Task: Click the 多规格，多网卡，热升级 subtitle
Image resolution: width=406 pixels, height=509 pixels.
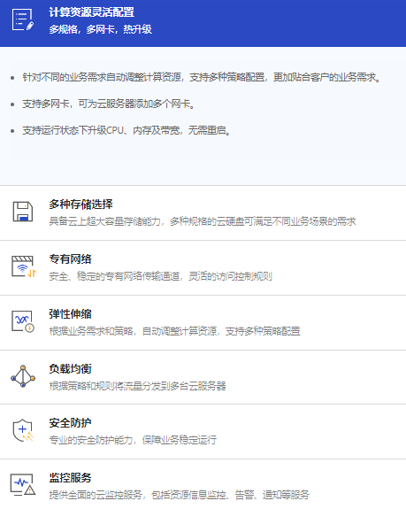Action: (x=100, y=29)
